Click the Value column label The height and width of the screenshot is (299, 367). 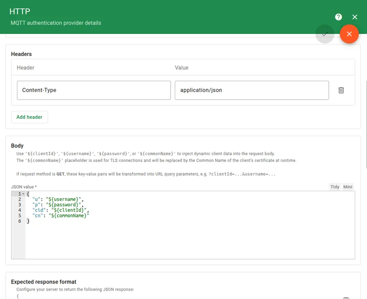(181, 68)
